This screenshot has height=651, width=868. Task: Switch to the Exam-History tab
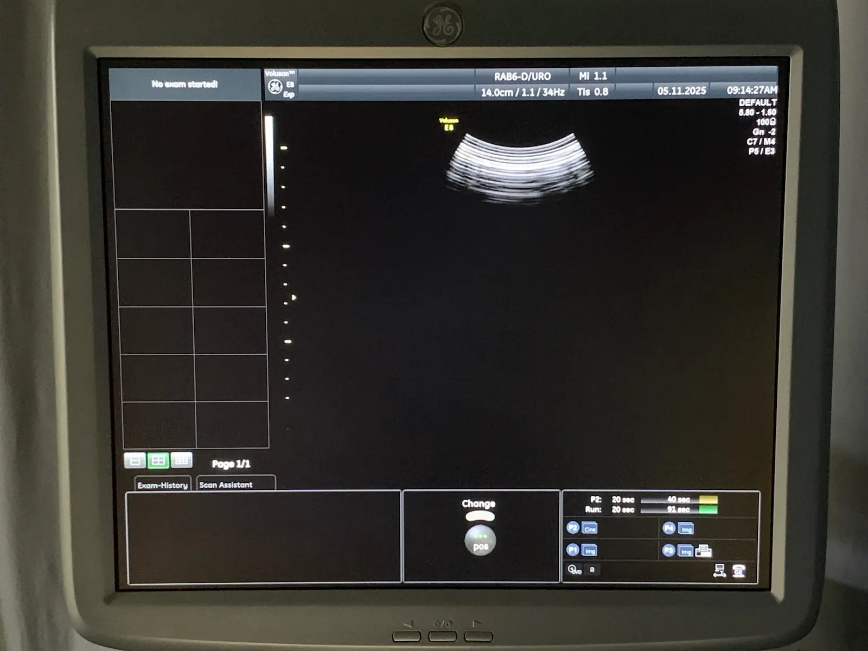pos(162,484)
